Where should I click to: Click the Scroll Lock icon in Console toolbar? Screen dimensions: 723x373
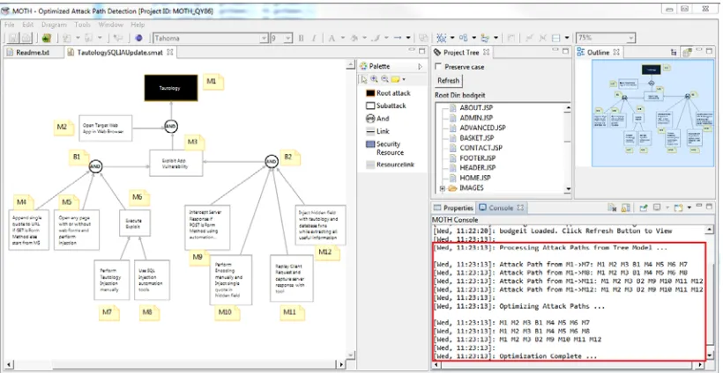pos(625,208)
